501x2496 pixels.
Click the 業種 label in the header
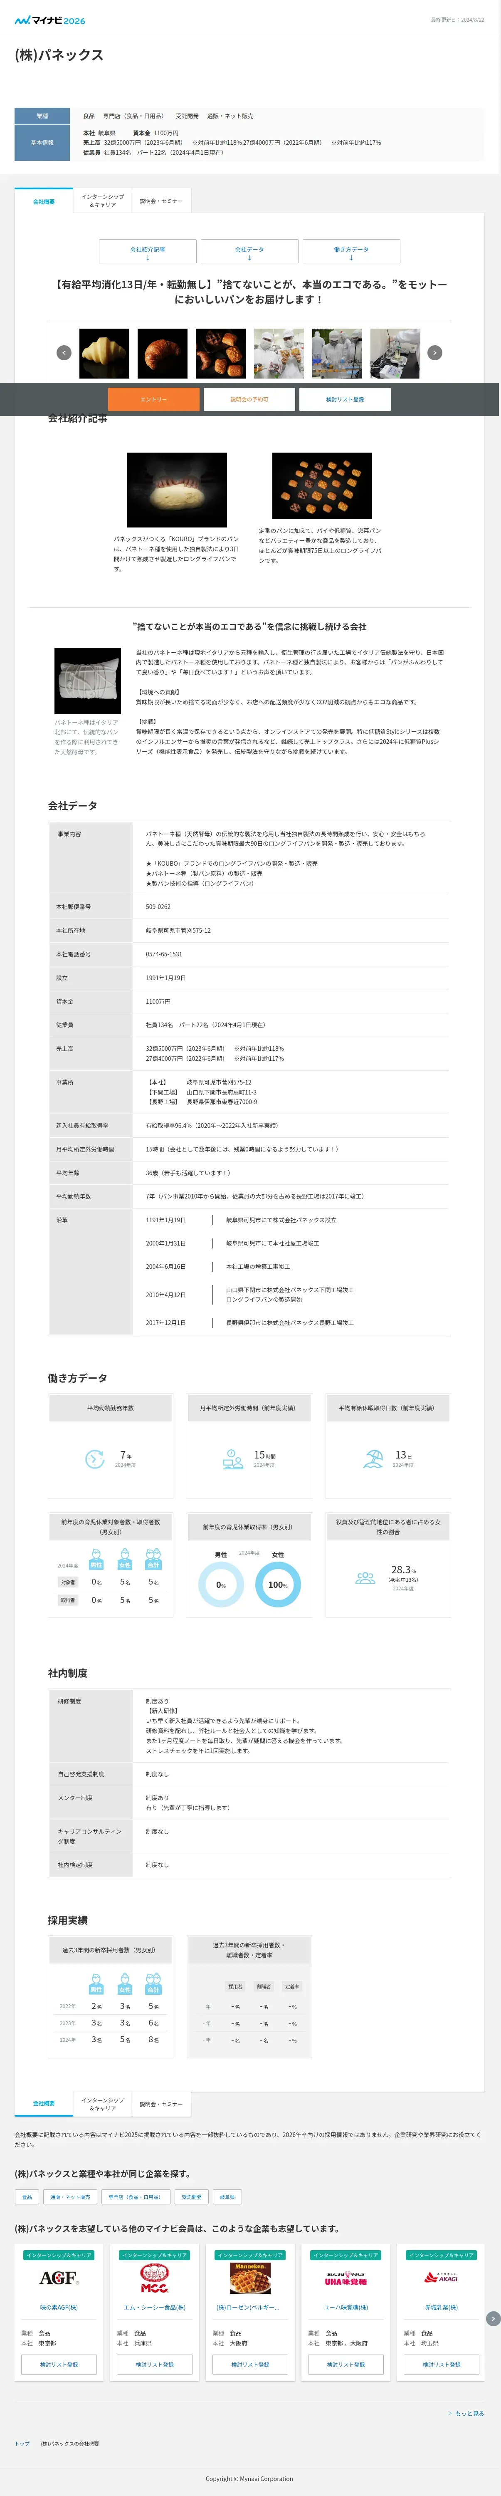(x=42, y=116)
